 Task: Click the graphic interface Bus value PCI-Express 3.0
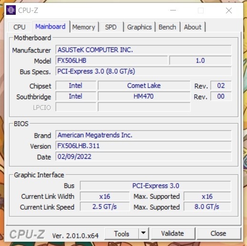pyautogui.click(x=155, y=185)
